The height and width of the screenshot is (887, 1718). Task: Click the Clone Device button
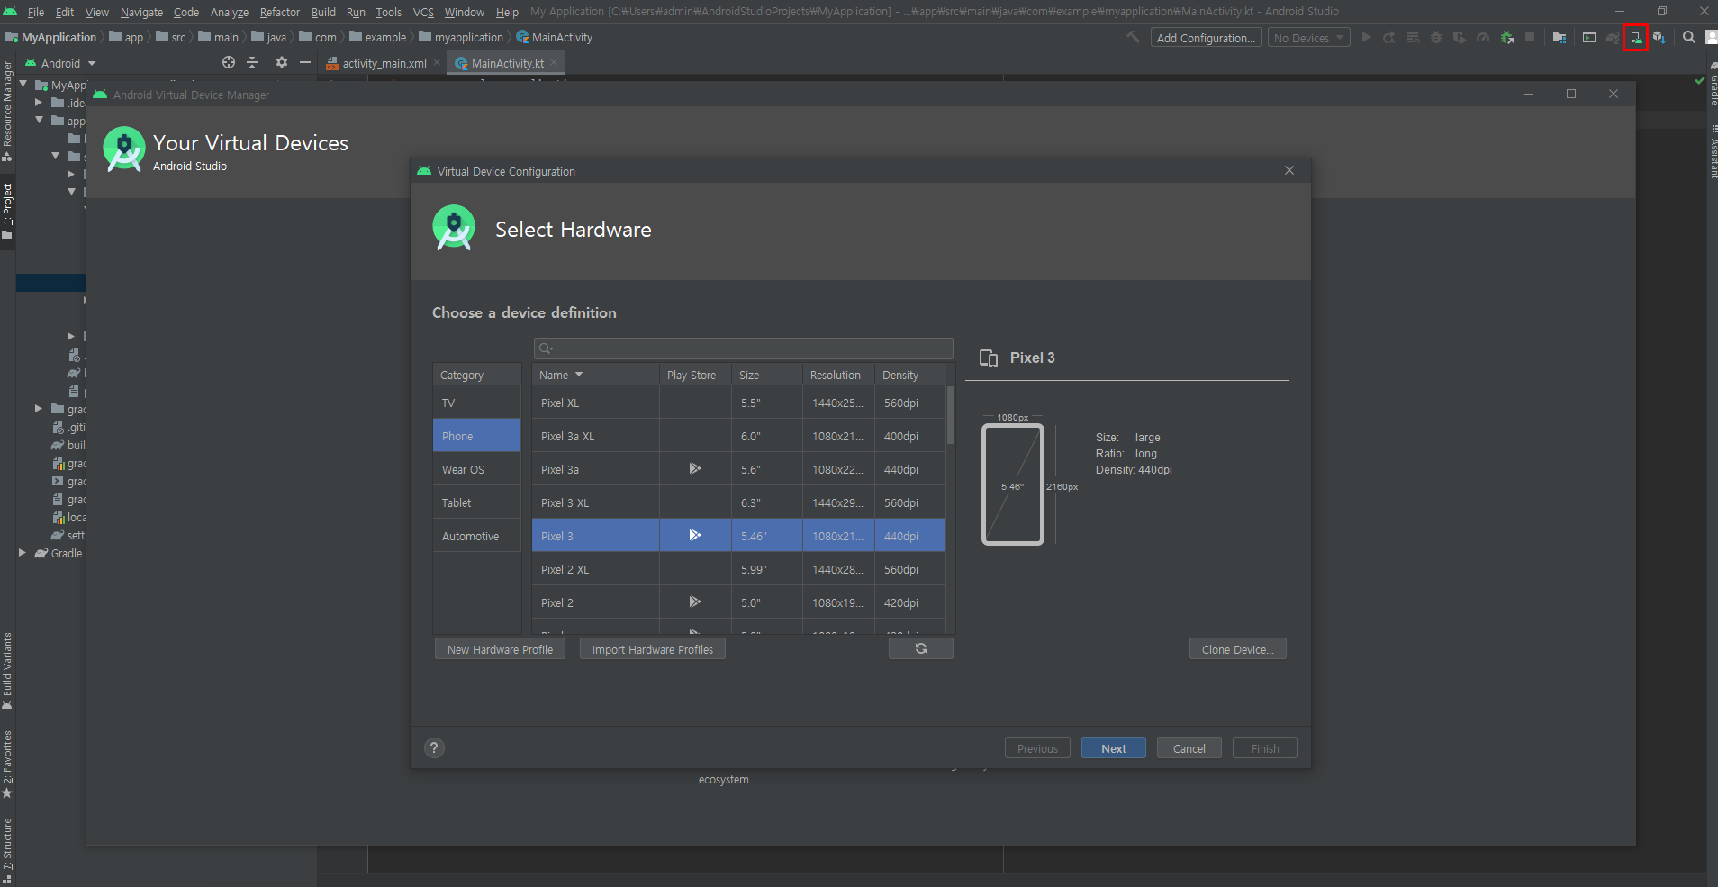click(x=1238, y=648)
